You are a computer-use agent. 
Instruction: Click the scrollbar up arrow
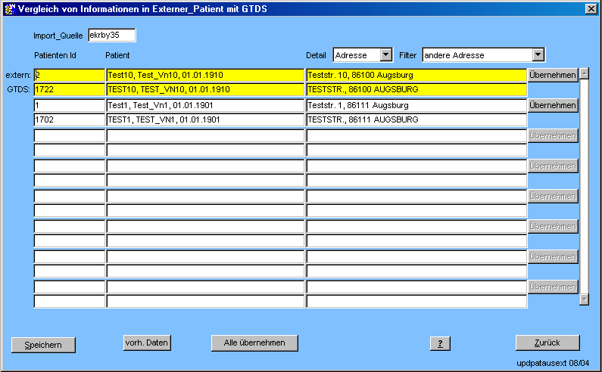tap(584, 74)
